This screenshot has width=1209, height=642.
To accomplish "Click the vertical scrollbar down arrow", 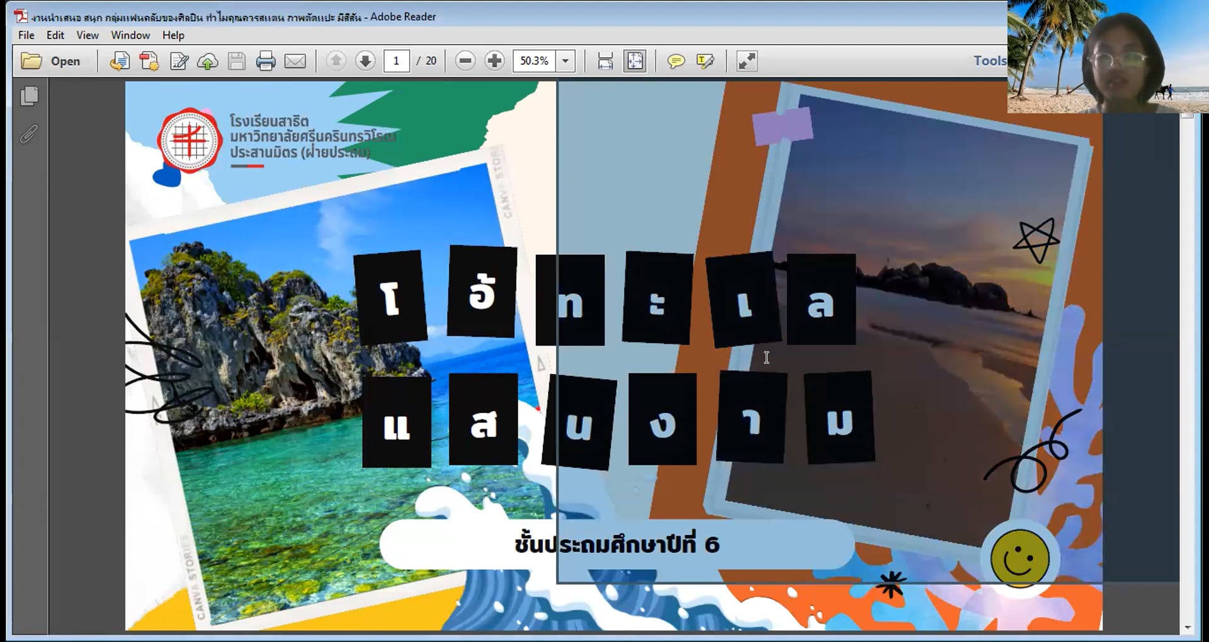I will [1188, 628].
